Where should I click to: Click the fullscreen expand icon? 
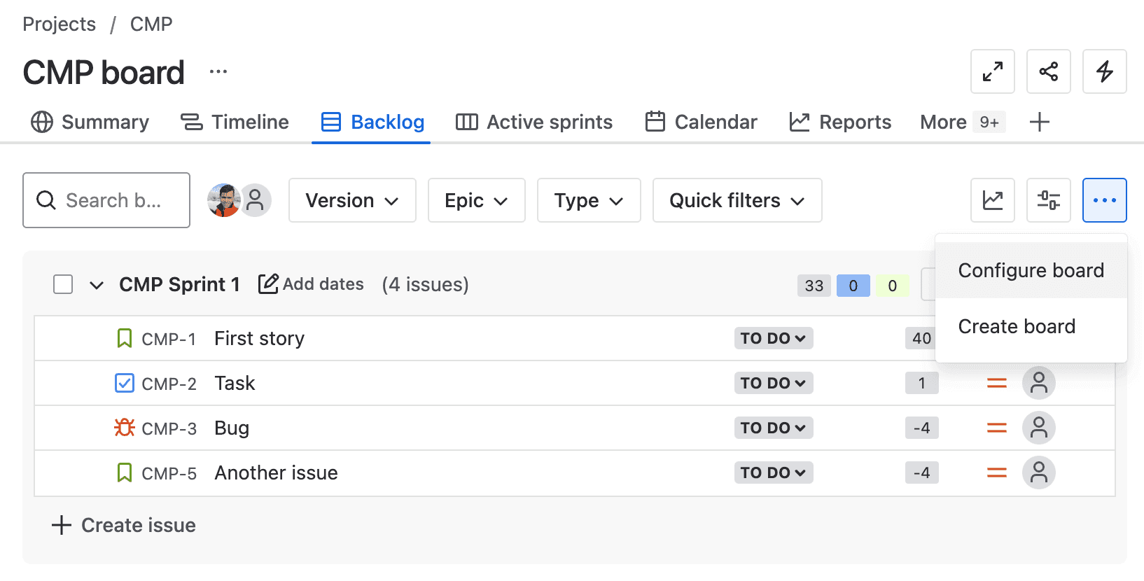pyautogui.click(x=992, y=71)
